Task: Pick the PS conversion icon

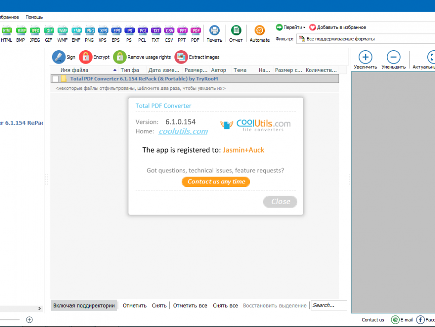Action: (129, 34)
